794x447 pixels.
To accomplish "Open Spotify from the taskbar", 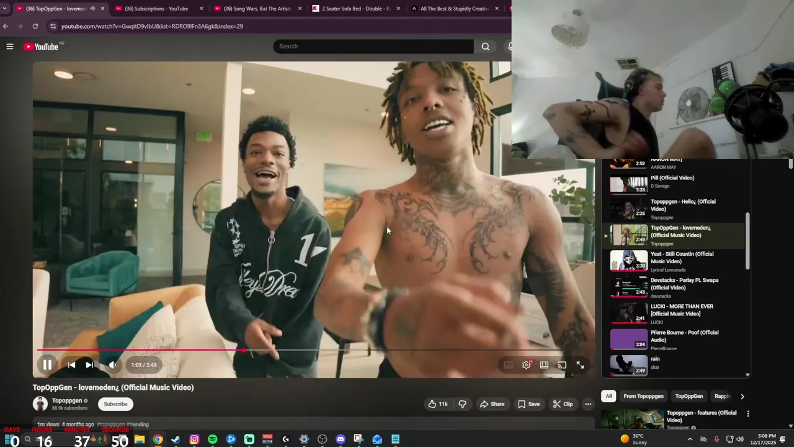I will 213,440.
